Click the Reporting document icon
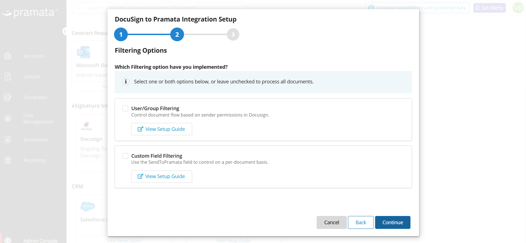The width and height of the screenshot is (526, 243). pyautogui.click(x=8, y=160)
